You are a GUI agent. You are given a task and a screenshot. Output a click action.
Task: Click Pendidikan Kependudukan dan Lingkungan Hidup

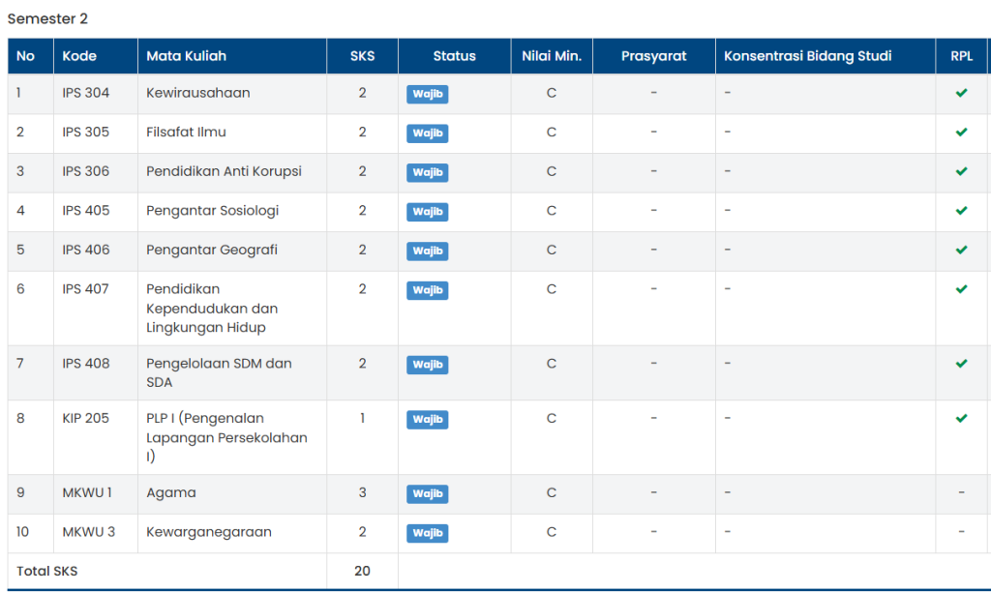212,309
